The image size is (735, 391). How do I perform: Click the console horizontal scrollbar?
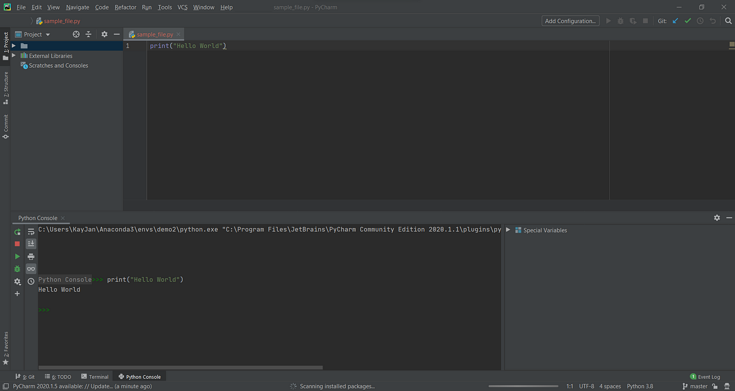coord(181,367)
